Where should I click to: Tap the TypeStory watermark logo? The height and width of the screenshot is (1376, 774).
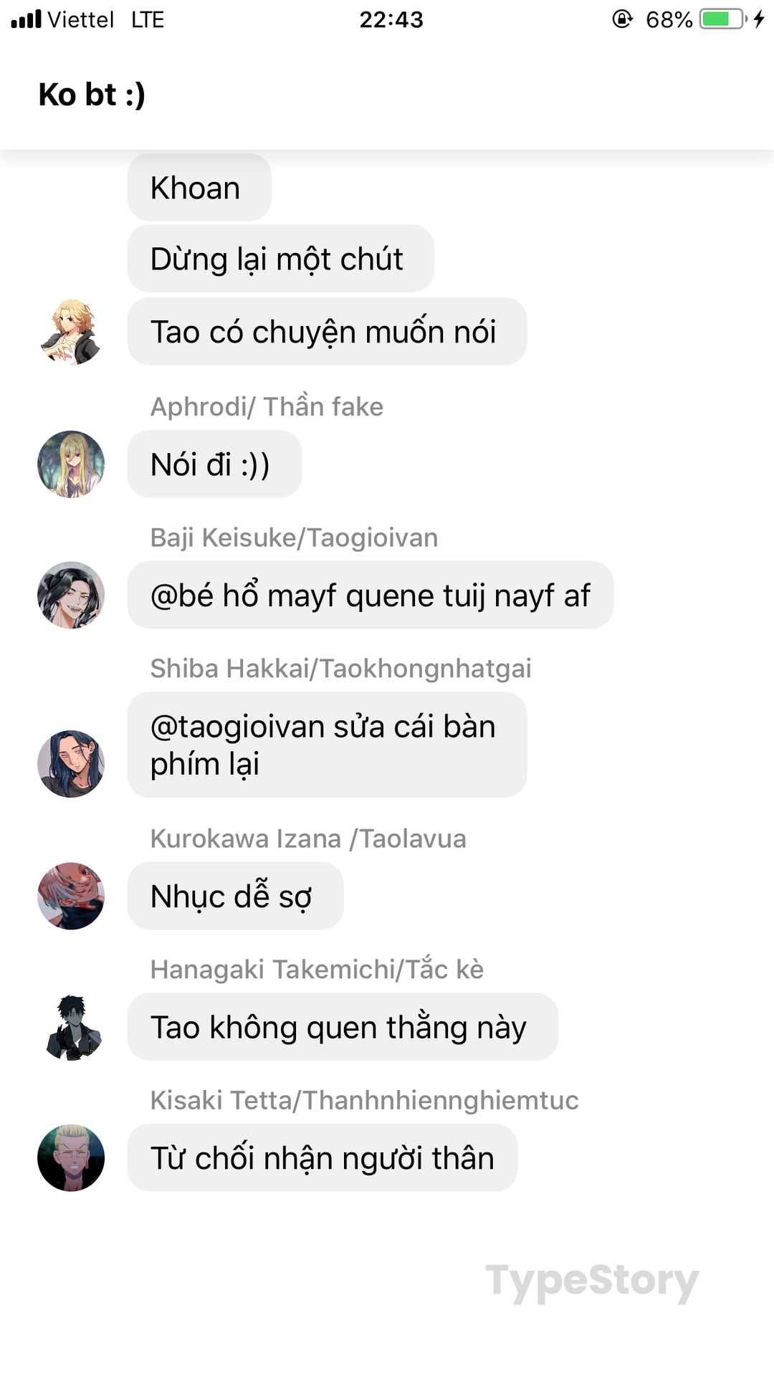click(592, 1281)
